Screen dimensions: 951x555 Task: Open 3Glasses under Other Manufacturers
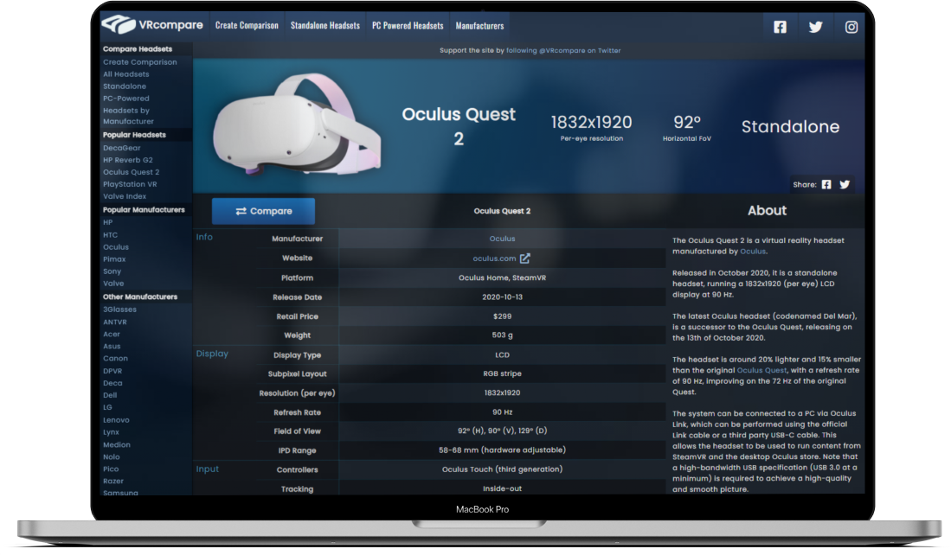pyautogui.click(x=119, y=309)
